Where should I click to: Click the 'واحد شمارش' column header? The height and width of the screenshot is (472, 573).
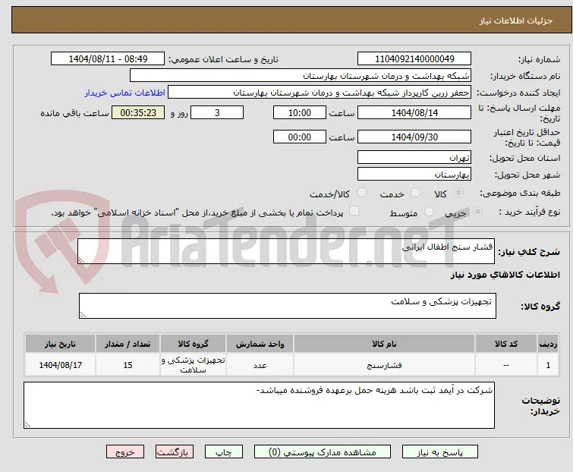(260, 344)
